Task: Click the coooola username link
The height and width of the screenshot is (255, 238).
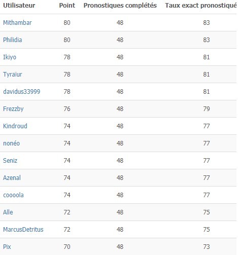Action: point(13,195)
